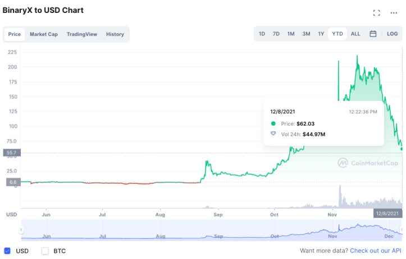Screen dimensions: 406x259
Task: Click the 6.6 price label on axis
Action: tap(13, 182)
